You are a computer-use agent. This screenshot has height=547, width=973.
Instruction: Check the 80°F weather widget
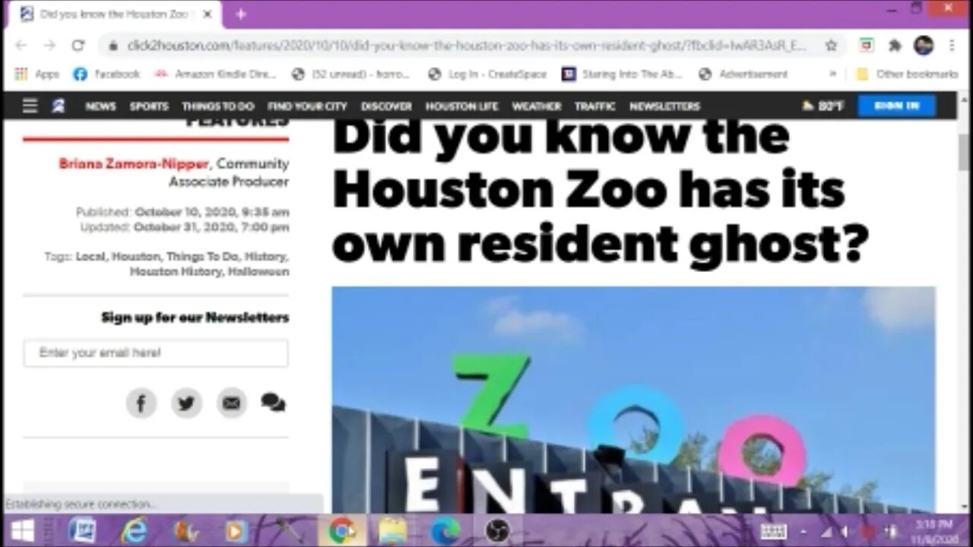[x=822, y=106]
